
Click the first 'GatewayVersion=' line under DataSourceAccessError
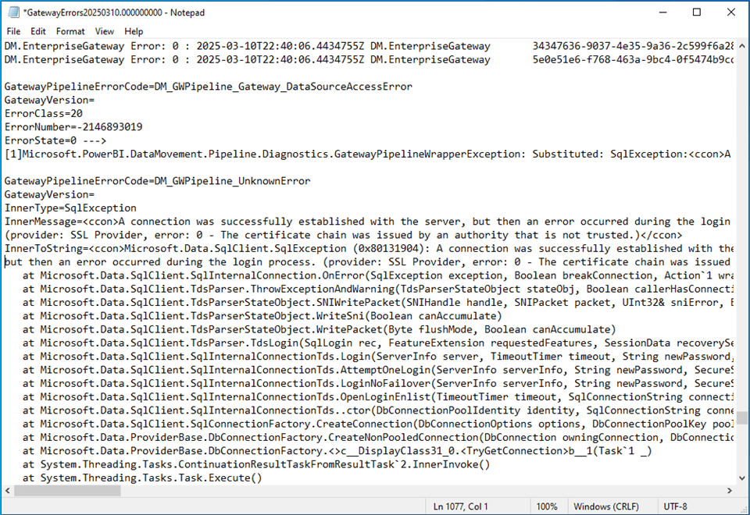(49, 100)
